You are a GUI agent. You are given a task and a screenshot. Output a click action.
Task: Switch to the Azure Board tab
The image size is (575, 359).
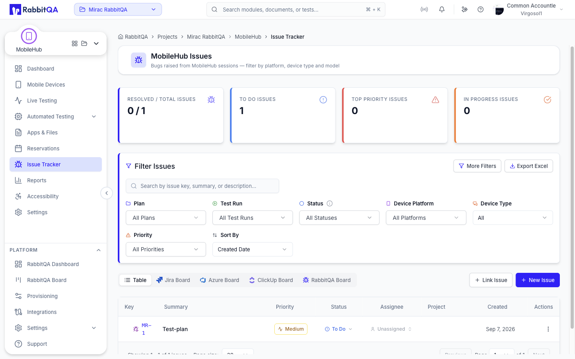220,280
